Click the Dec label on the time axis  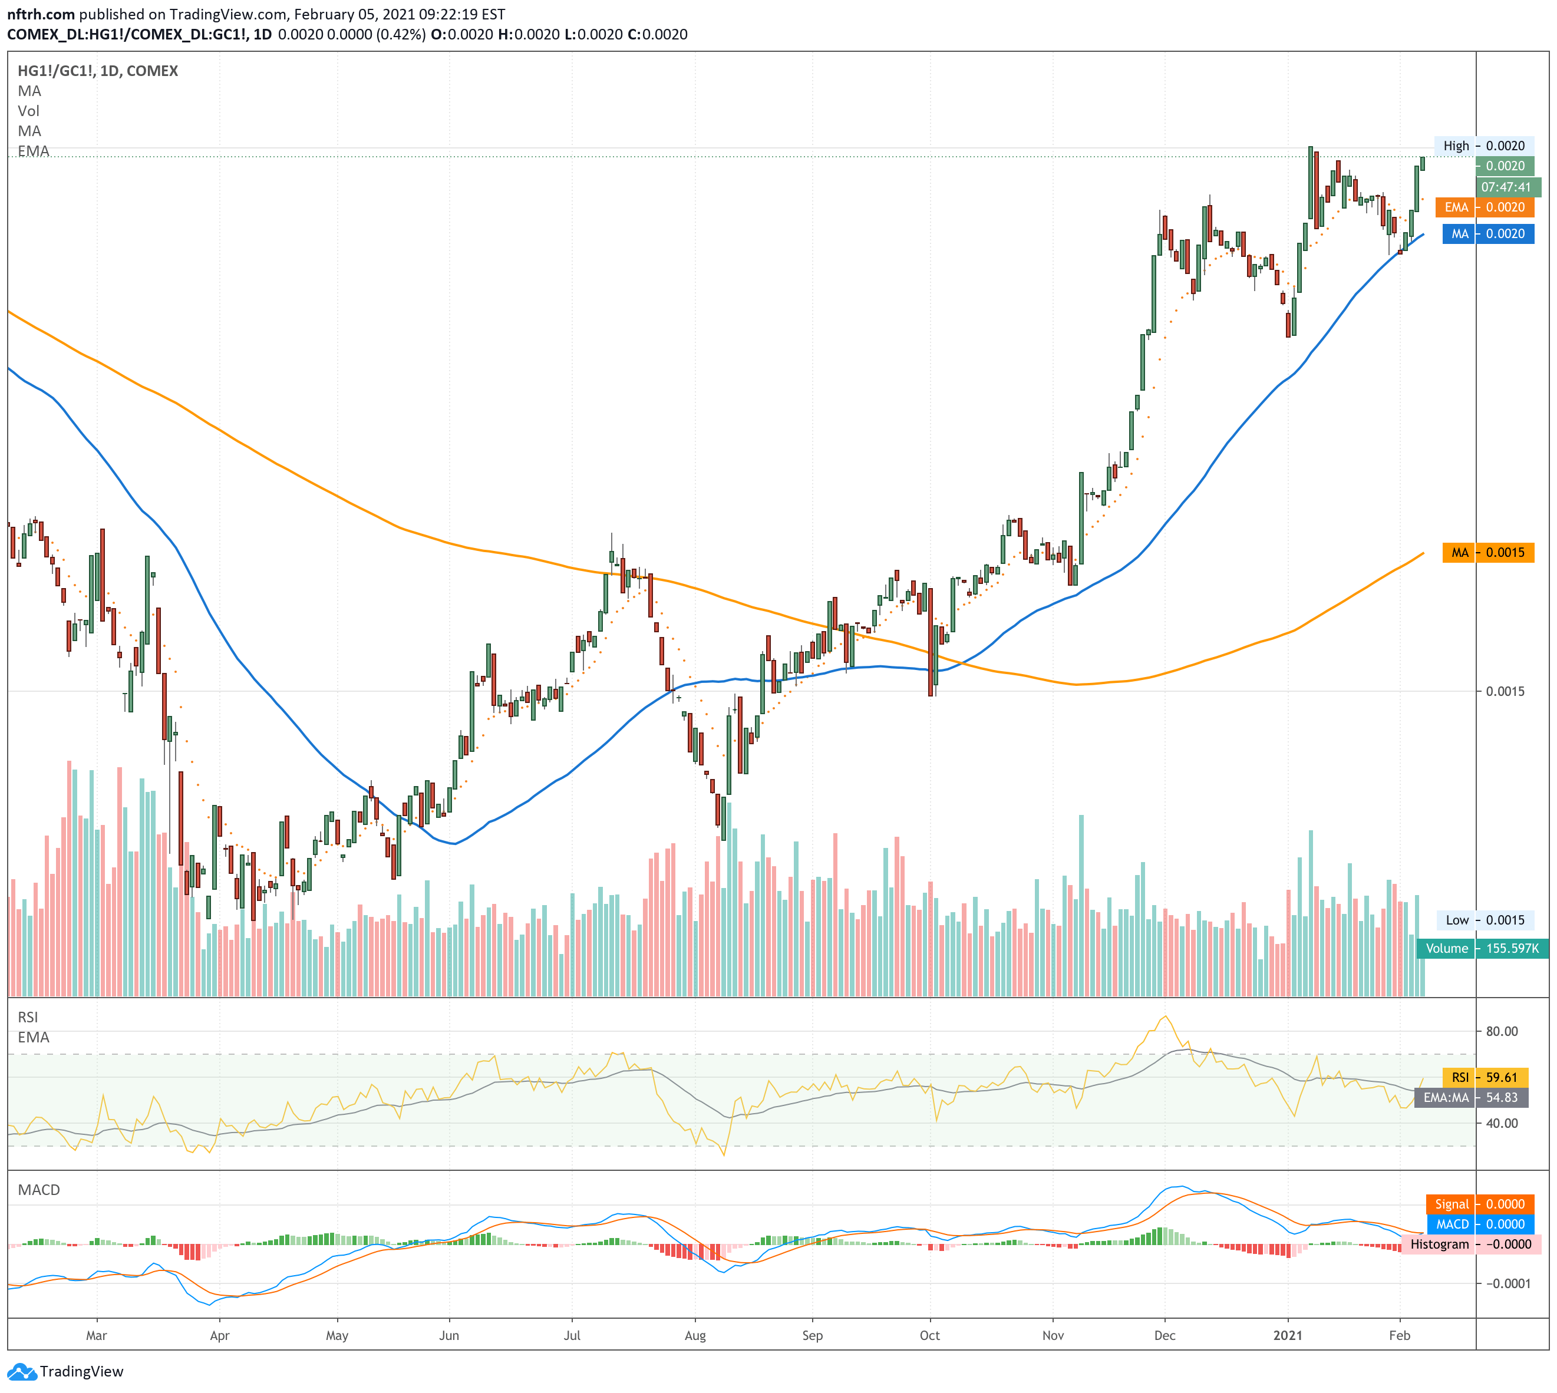pyautogui.click(x=1165, y=1336)
